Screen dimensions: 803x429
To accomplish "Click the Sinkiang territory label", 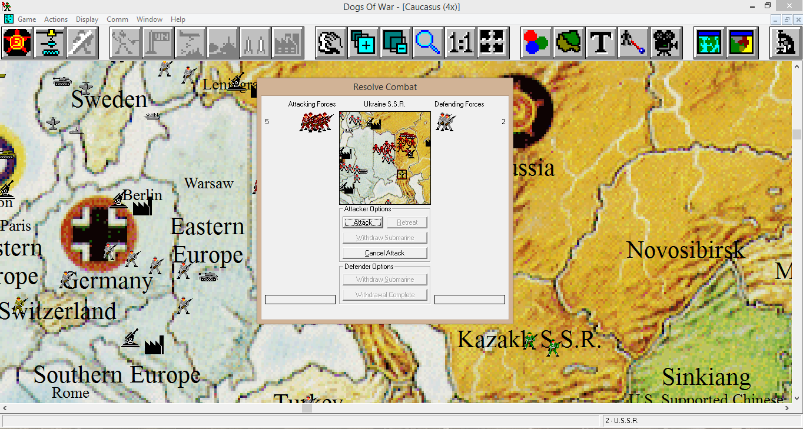I will tap(706, 377).
